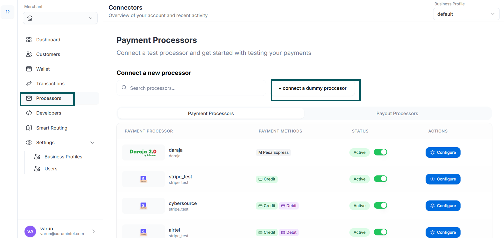Click the Developers code brackets icon
This screenshot has width=504, height=238.
tap(29, 113)
